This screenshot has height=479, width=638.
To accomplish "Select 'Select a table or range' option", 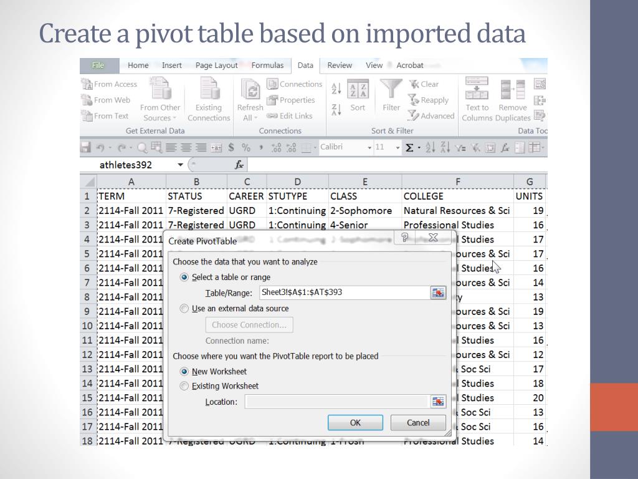I will click(184, 278).
